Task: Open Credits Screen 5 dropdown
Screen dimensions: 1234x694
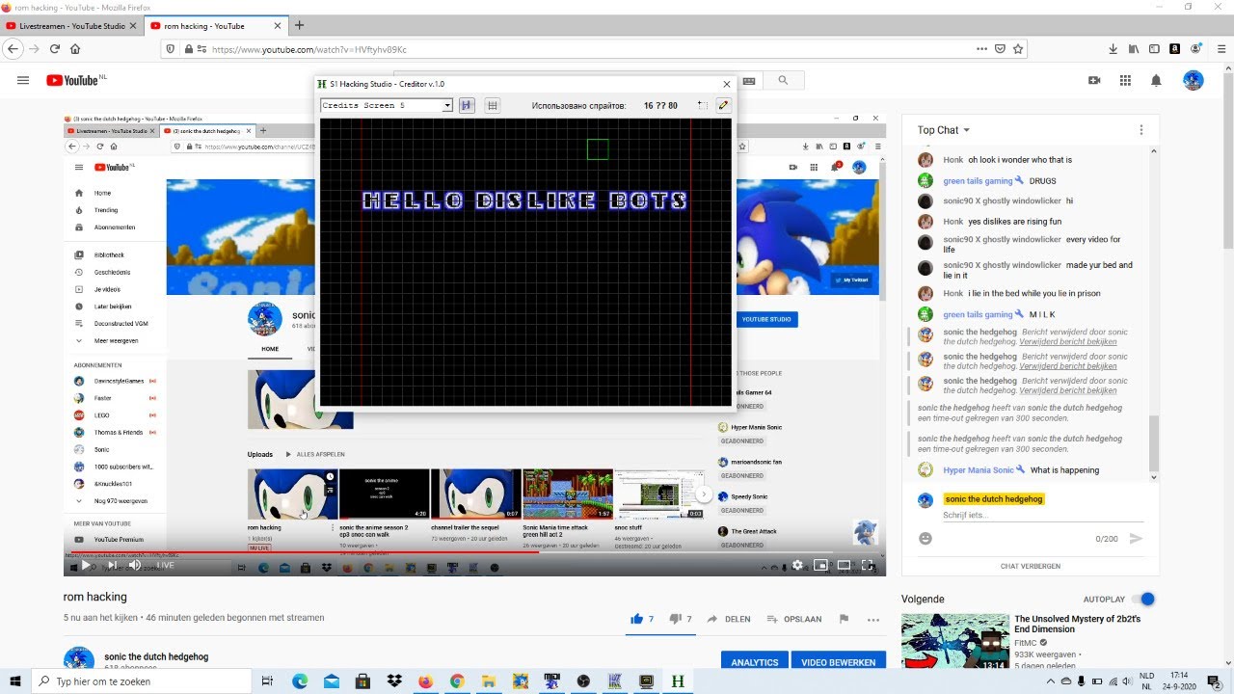Action: pyautogui.click(x=447, y=105)
